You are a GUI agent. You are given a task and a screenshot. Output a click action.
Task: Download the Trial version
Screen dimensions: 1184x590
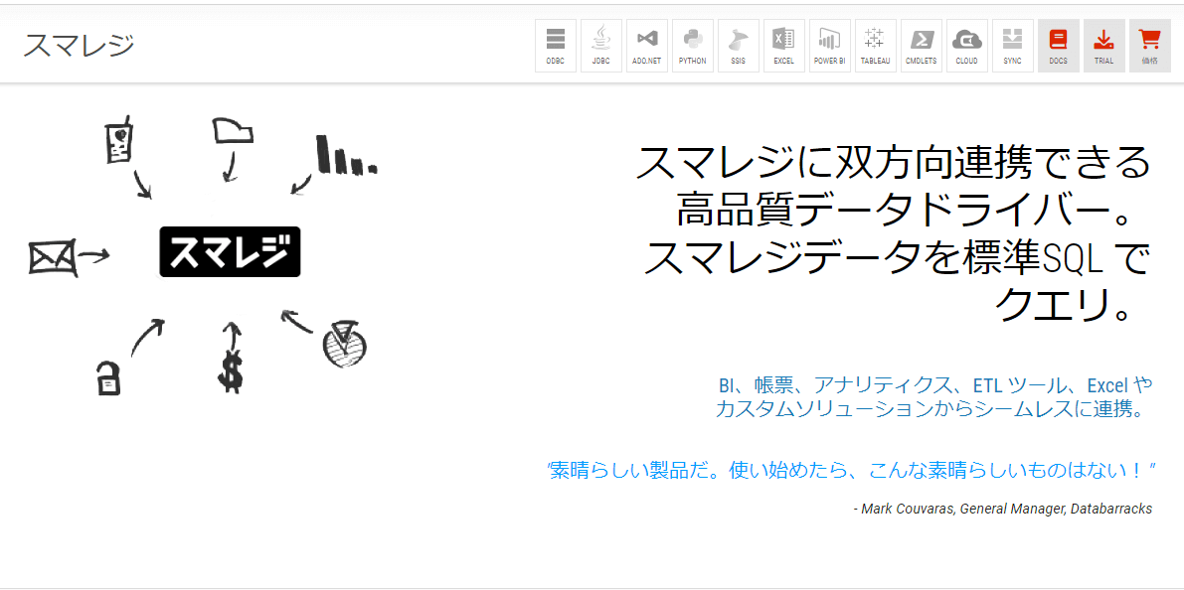tap(1103, 46)
